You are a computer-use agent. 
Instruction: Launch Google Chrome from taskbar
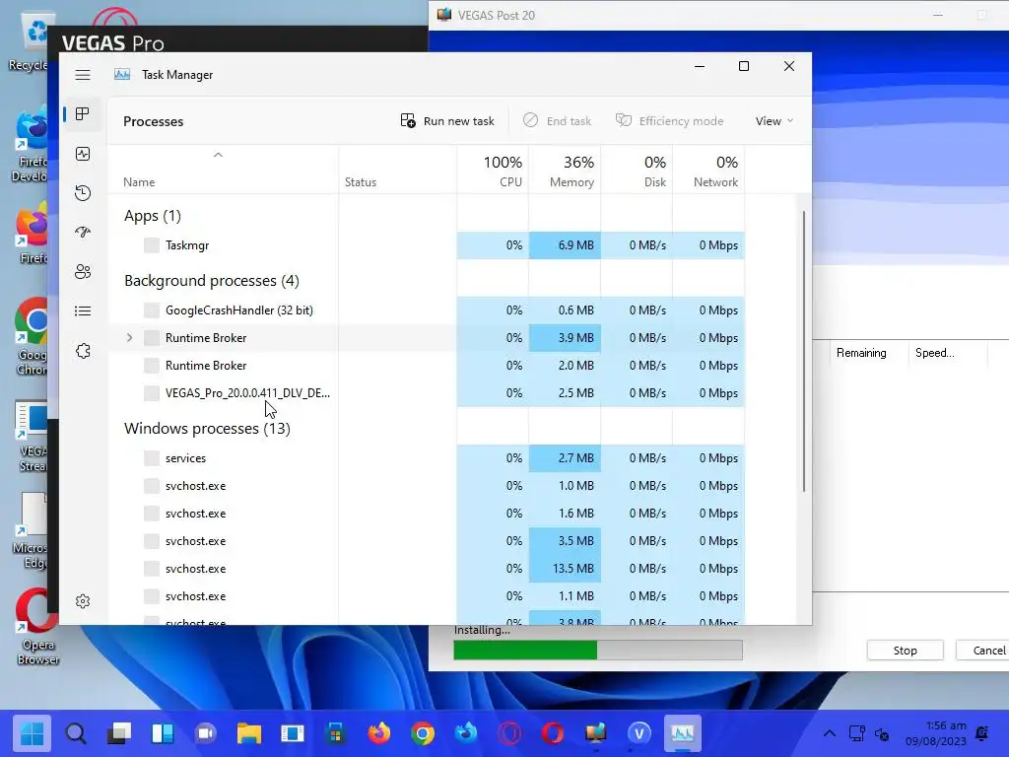coord(423,733)
